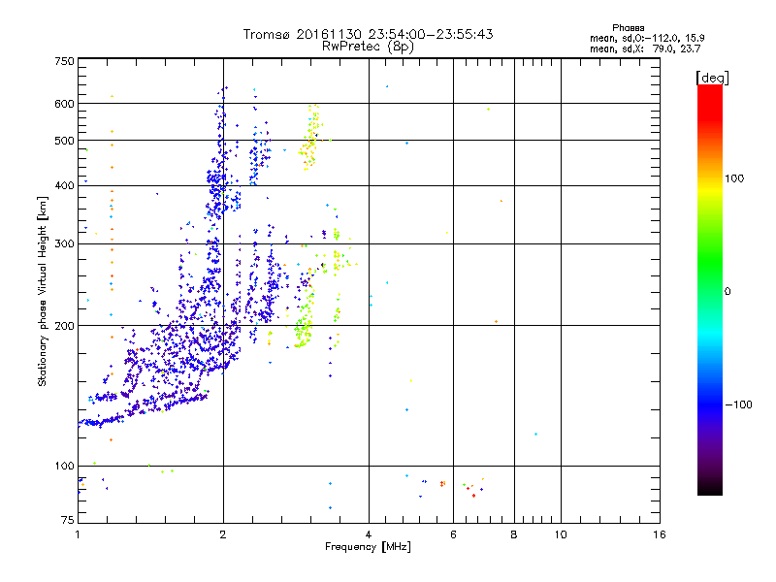Click the '[deg]' color bar unit label
776x582 pixels.
712,79
